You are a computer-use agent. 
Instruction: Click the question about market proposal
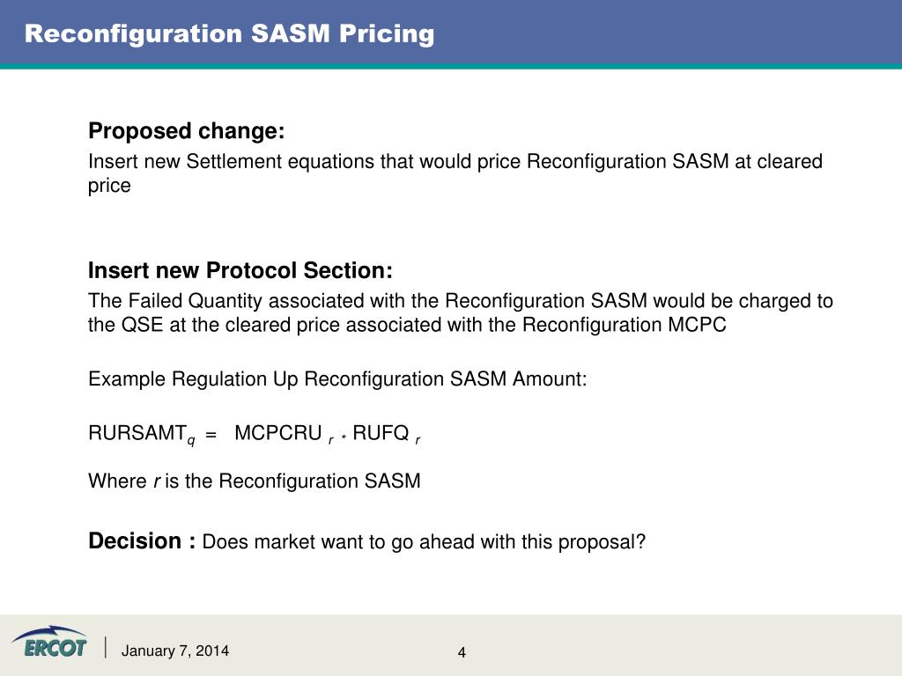424,542
